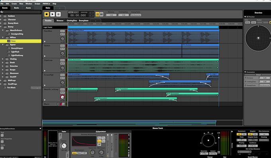Click the Spatializer Min Extent knob
The width and height of the screenshot is (271, 158).
101,152
